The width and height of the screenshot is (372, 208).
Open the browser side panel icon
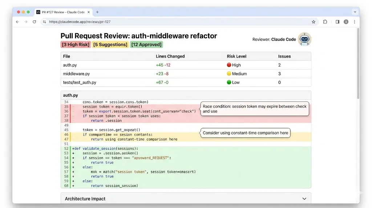(337, 21)
